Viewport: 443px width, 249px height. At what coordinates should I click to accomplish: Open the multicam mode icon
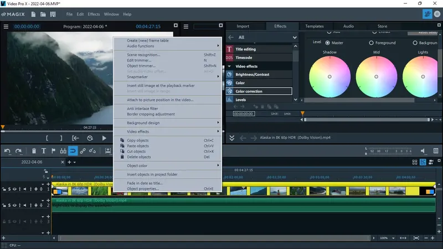coord(431,162)
